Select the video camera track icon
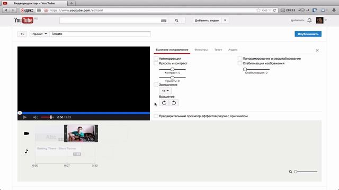The image size is (339, 190). tap(26, 134)
